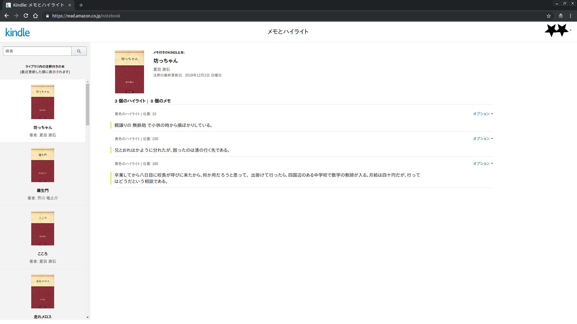Click the 走れメロス title in sidebar

[43, 317]
